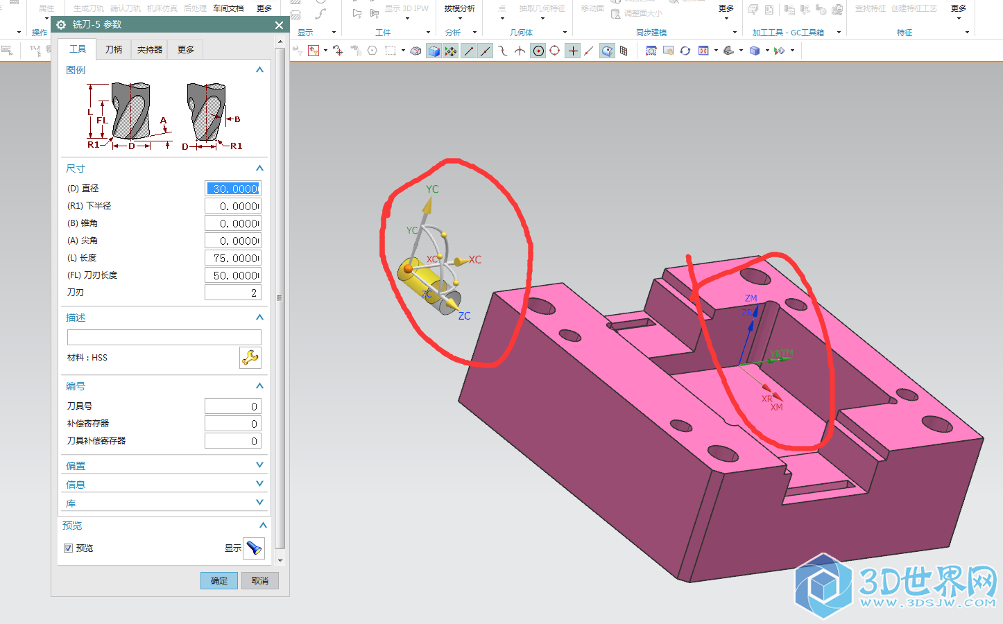Open the 几何体 group dropdown arrow

coord(565,32)
